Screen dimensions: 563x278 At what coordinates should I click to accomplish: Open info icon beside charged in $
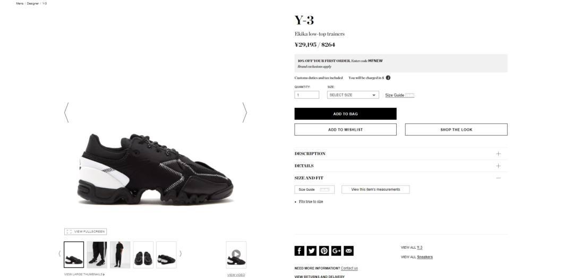tap(388, 78)
